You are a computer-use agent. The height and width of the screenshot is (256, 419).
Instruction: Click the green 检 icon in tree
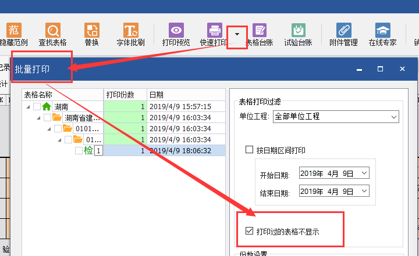coord(88,150)
